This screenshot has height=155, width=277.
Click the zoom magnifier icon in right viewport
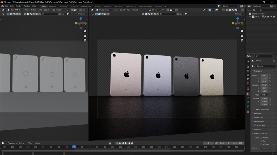point(242,31)
